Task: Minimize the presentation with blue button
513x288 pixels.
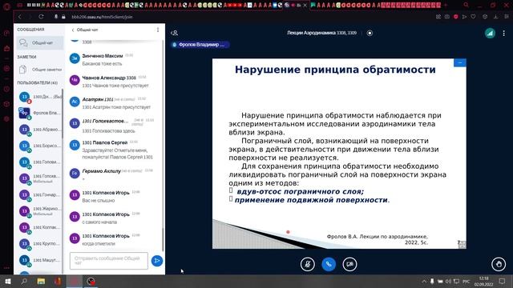Action: coord(459,62)
